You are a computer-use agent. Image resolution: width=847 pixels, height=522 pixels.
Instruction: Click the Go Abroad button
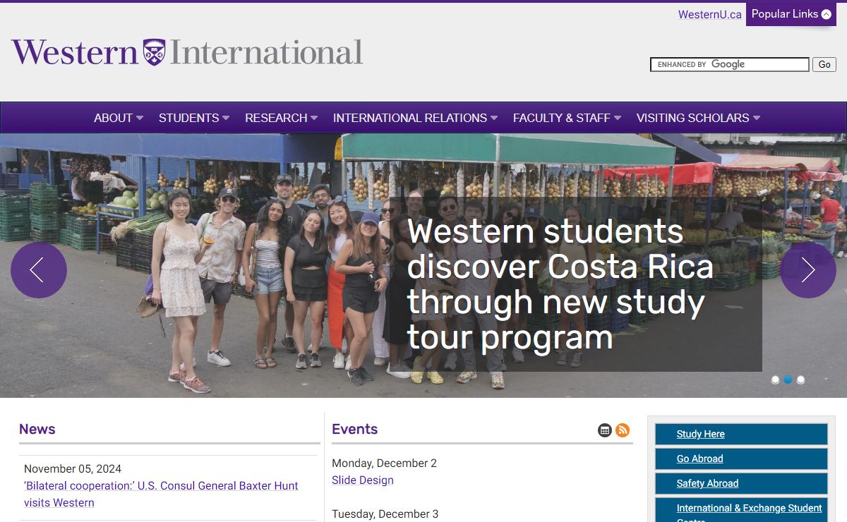[x=741, y=459]
